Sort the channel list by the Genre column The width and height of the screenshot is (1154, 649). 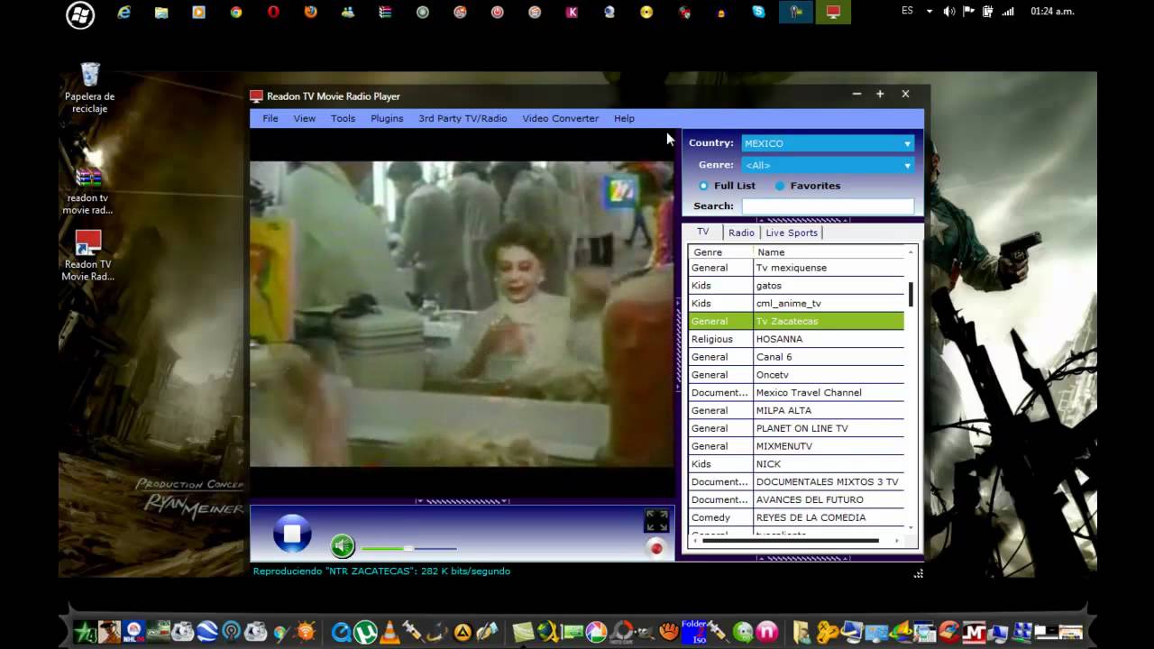tap(720, 252)
